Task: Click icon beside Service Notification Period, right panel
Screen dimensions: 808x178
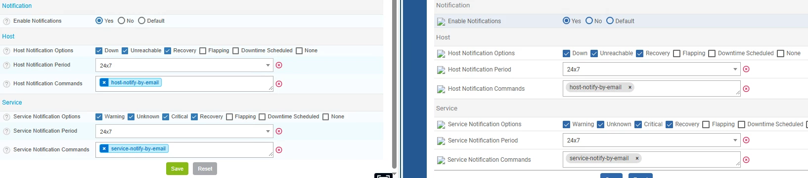Action: coord(441,141)
